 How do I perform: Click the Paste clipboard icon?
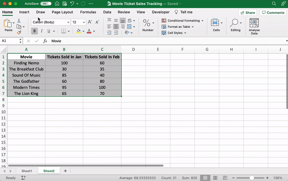point(8,23)
